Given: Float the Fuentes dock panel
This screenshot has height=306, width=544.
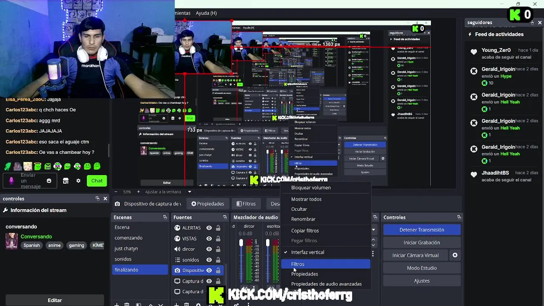Looking at the screenshot, I should pyautogui.click(x=225, y=217).
